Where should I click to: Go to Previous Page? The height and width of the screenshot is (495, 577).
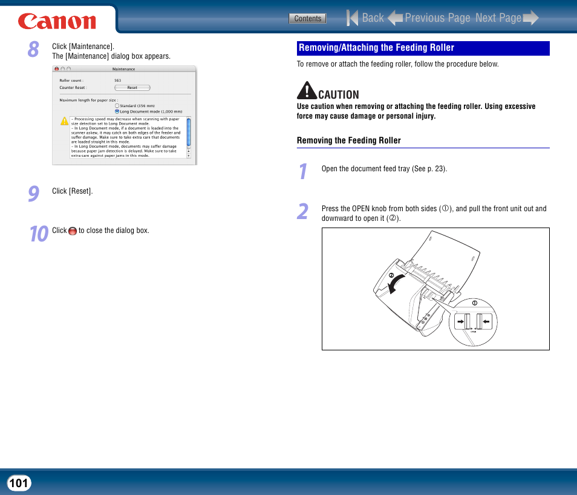(437, 18)
